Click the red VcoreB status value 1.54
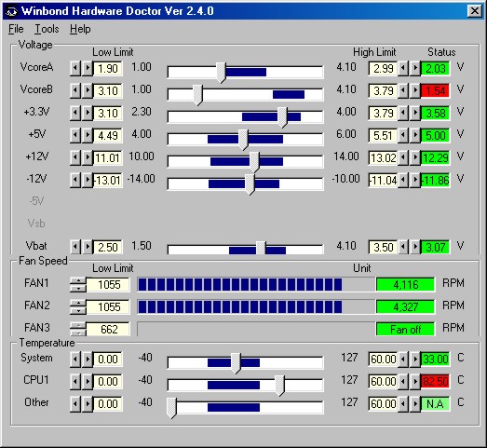487x448 pixels. click(436, 90)
